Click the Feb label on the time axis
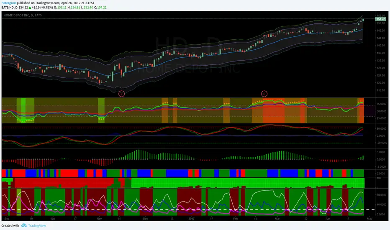This screenshot has width=390, height=230. pyautogui.click(x=235, y=219)
